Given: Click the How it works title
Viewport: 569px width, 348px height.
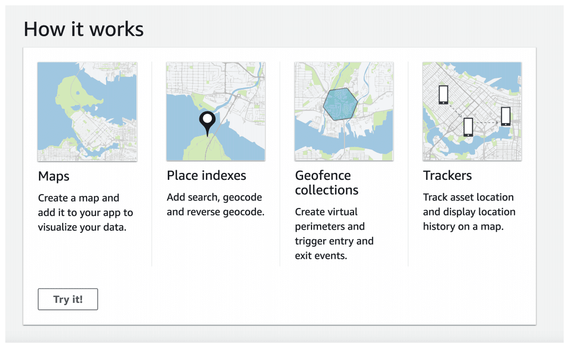Looking at the screenshot, I should (x=84, y=29).
